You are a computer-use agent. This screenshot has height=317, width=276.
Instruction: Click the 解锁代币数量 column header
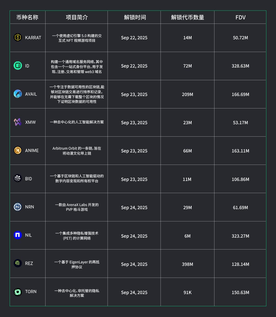pos(187,17)
